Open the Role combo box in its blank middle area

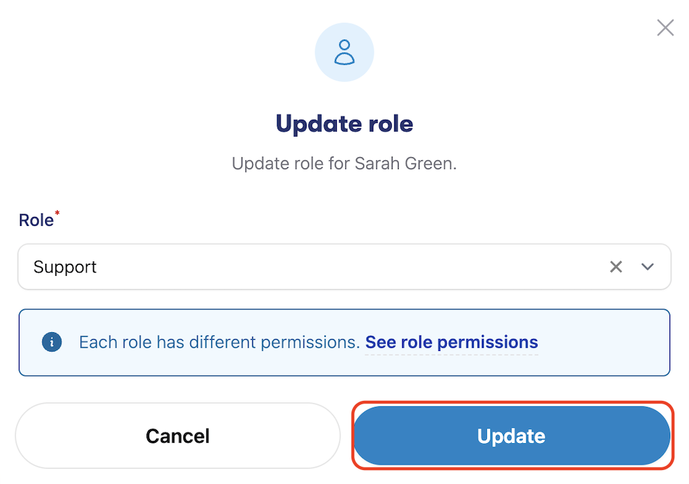coord(351,267)
